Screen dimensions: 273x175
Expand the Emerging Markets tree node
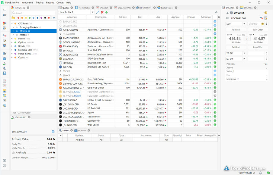pos(13,27)
